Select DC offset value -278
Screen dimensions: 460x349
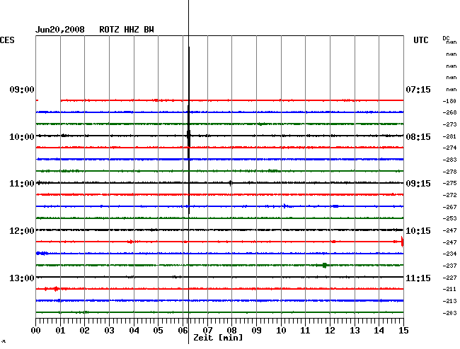pos(449,172)
